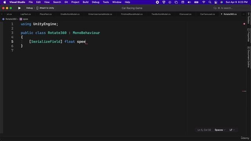Viewport: 251px width, 141px height.
Task: Open the Properties side panel
Action: (248, 35)
